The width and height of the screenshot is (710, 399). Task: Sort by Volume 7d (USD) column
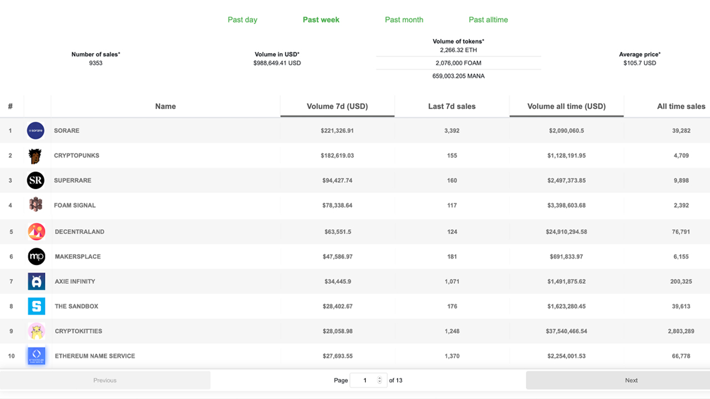pyautogui.click(x=337, y=106)
